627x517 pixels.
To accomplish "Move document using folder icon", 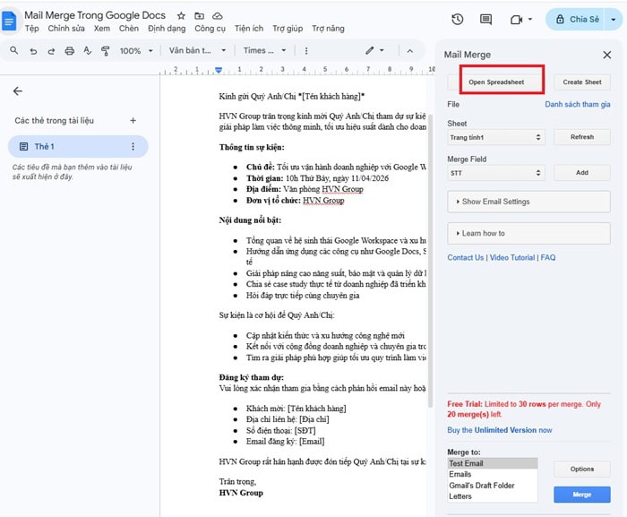I will [x=199, y=15].
